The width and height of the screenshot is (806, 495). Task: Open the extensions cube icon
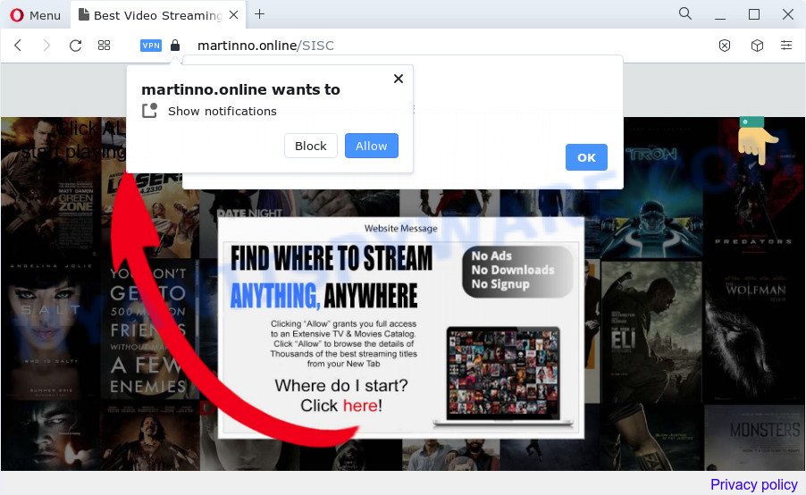click(757, 46)
